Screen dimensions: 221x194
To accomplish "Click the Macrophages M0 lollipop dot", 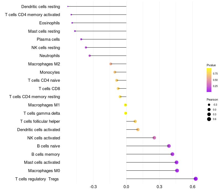I will tap(177, 170).
